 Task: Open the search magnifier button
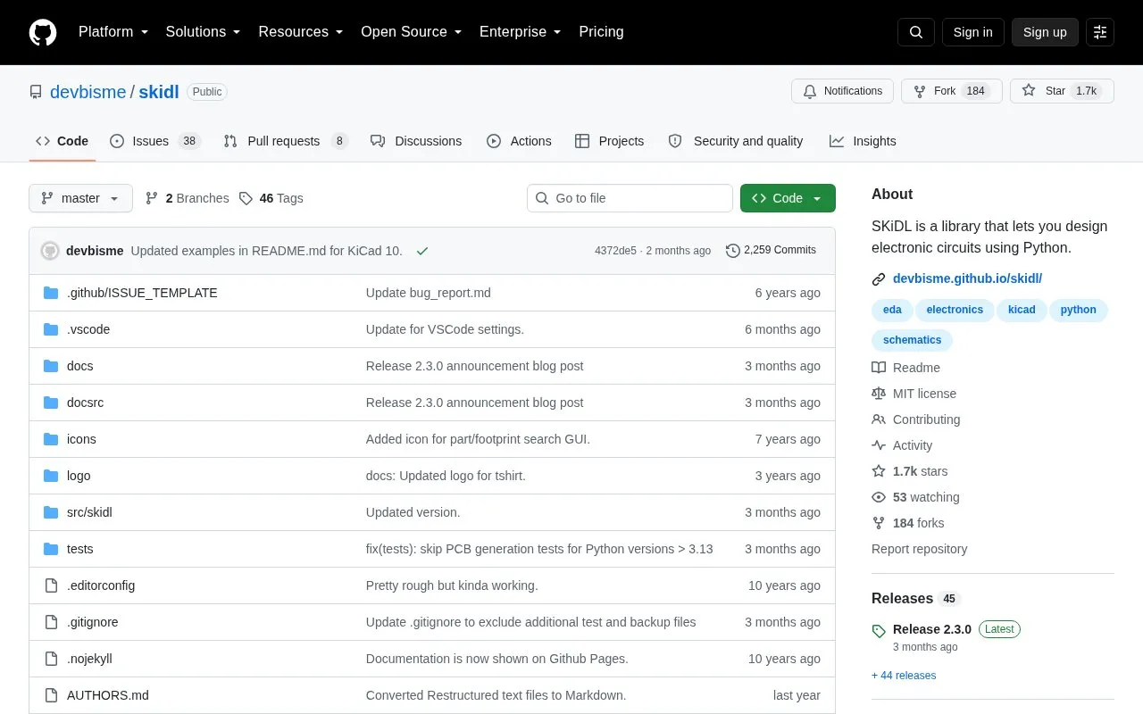[916, 32]
